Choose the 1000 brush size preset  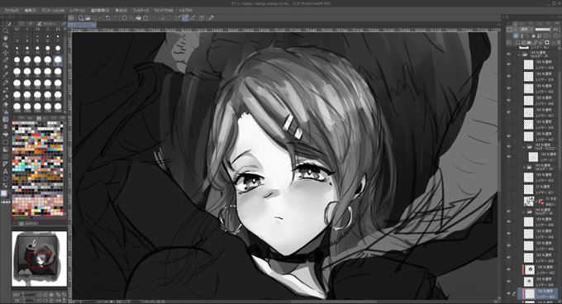17,108
